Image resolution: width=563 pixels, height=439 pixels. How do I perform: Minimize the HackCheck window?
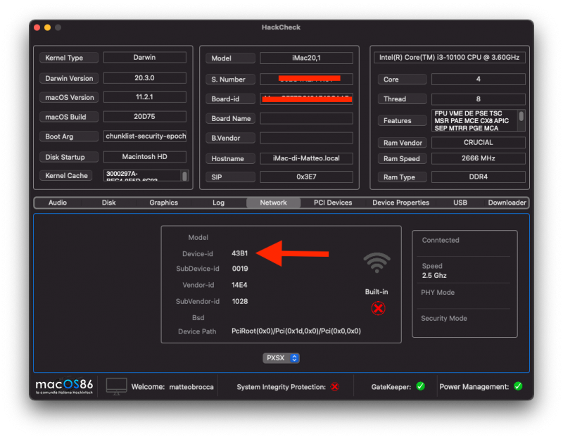coord(47,27)
